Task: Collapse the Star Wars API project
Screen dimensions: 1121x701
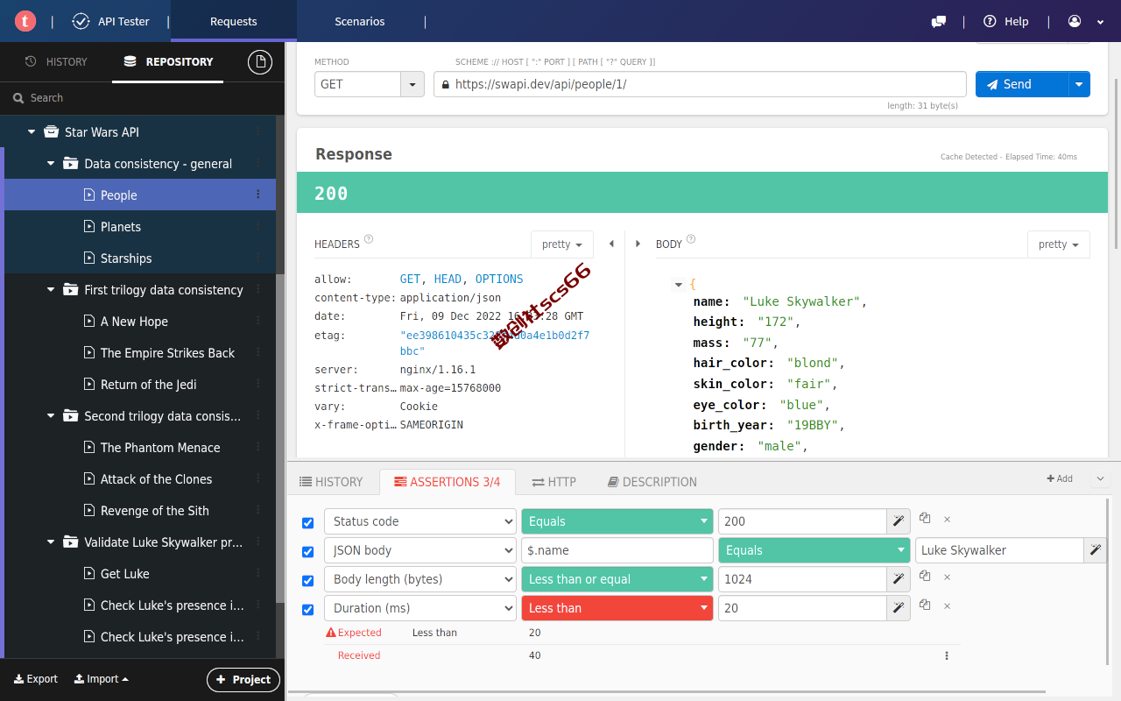Action: coord(32,132)
